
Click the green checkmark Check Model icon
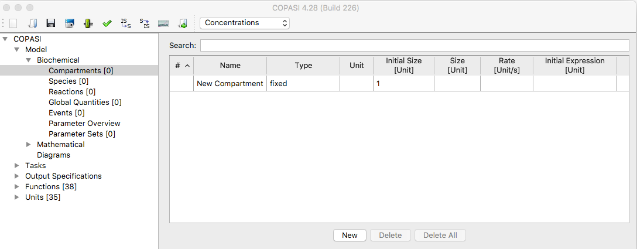click(x=107, y=23)
